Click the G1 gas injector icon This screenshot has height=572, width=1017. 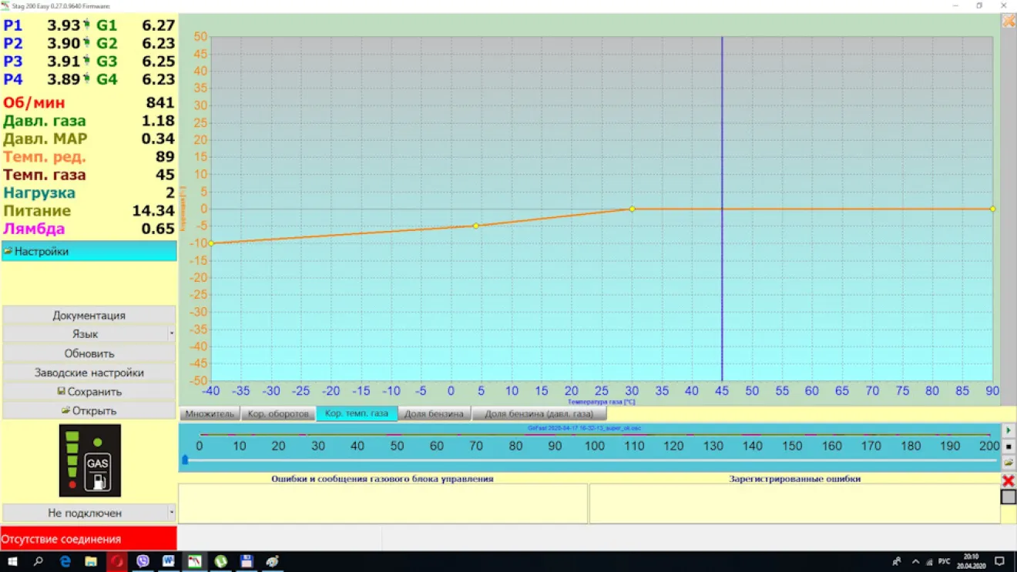87,25
